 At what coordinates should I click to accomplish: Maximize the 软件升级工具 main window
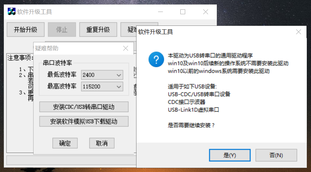click(183, 12)
